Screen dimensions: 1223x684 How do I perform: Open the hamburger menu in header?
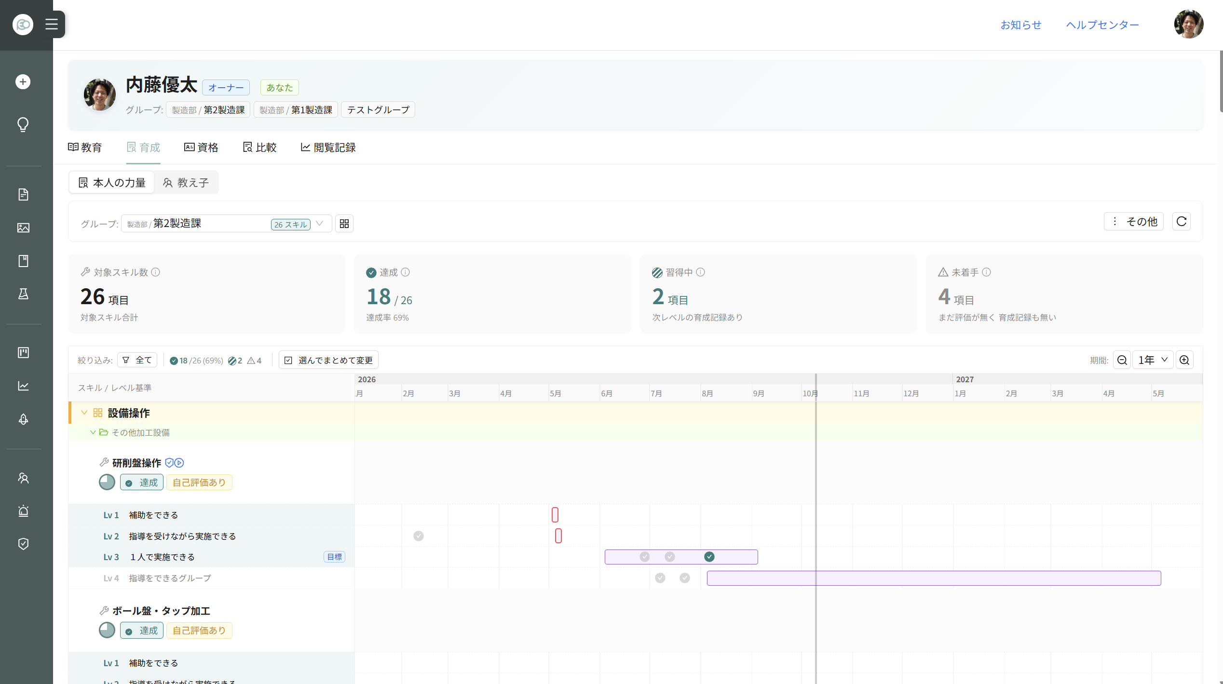52,24
